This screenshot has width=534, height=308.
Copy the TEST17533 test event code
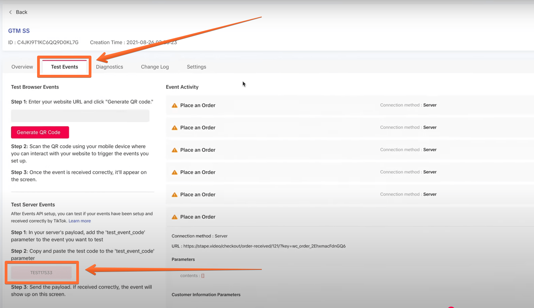click(41, 273)
